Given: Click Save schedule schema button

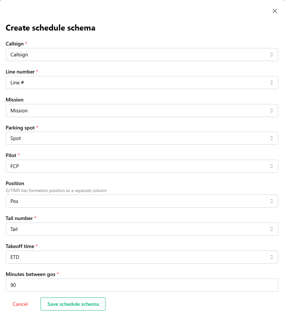Looking at the screenshot, I should [x=73, y=304].
